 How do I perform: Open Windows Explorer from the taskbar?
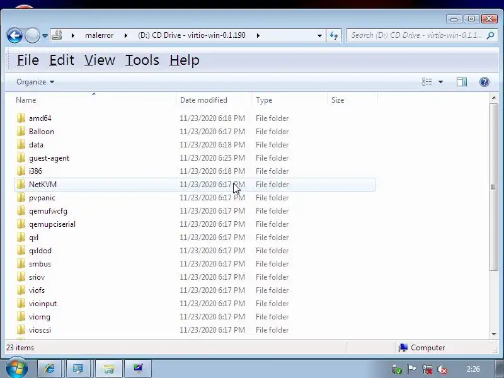109,369
